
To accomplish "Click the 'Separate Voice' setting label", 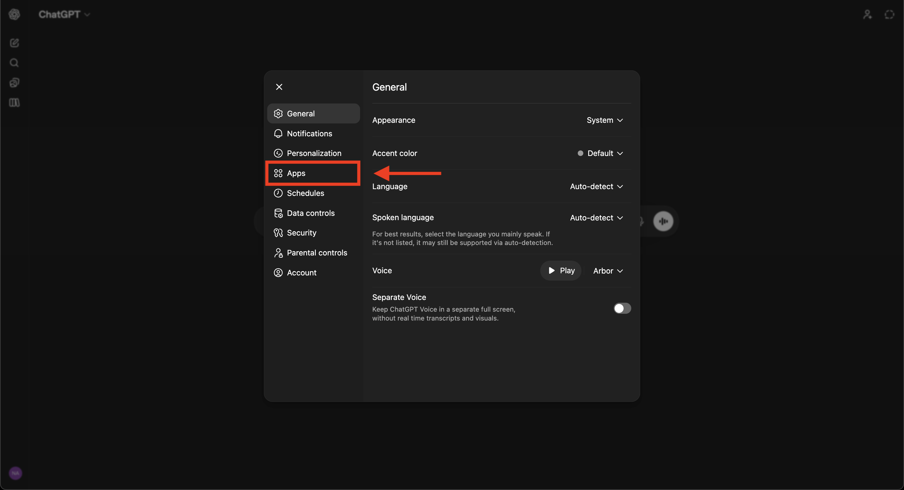I will click(x=399, y=297).
